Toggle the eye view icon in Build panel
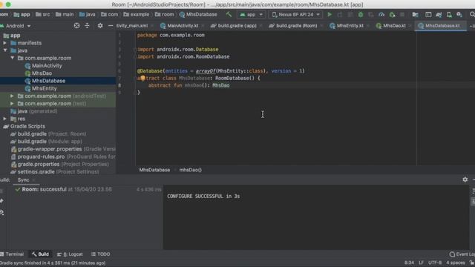Viewport: 475px width, 267px height. pyautogui.click(x=1, y=213)
